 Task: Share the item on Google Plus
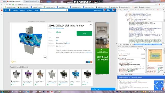point(91,62)
